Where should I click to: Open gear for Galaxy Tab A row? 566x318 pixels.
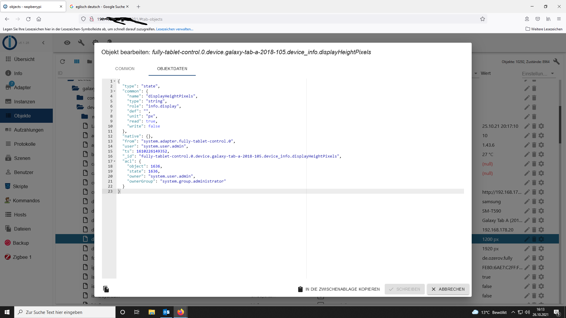[541, 221]
